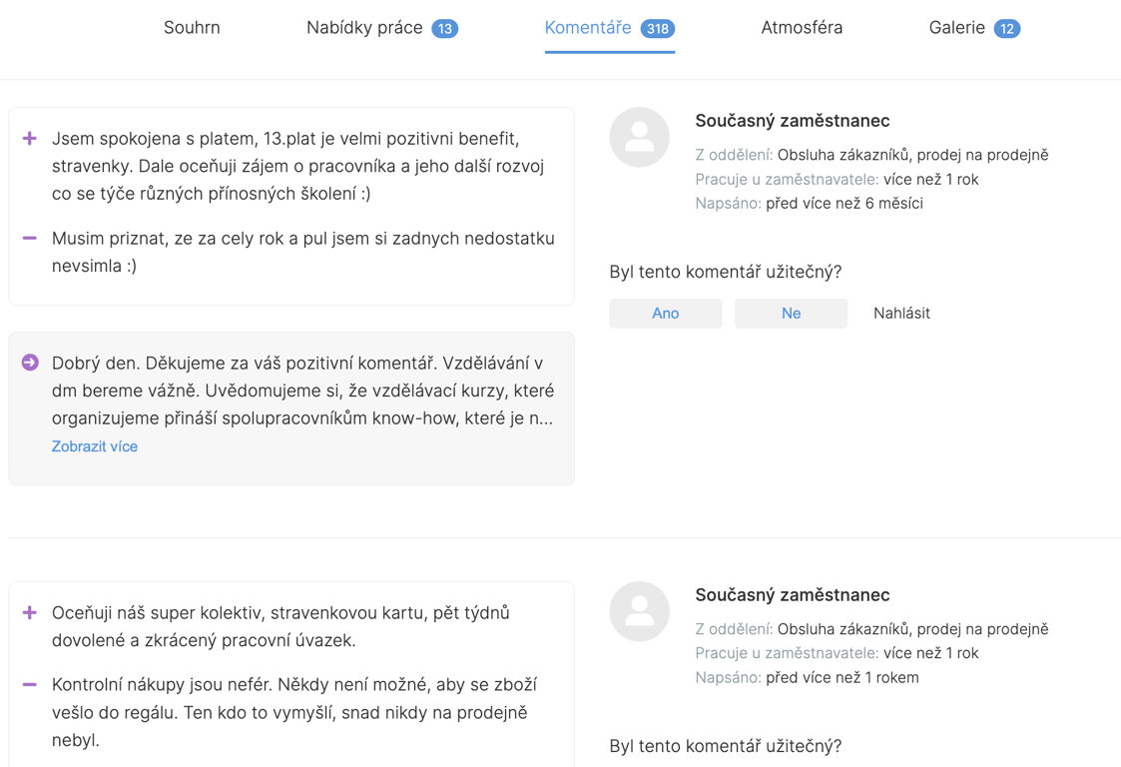1121x767 pixels.
Task: Mark first comment useful with Ano
Action: point(665,314)
